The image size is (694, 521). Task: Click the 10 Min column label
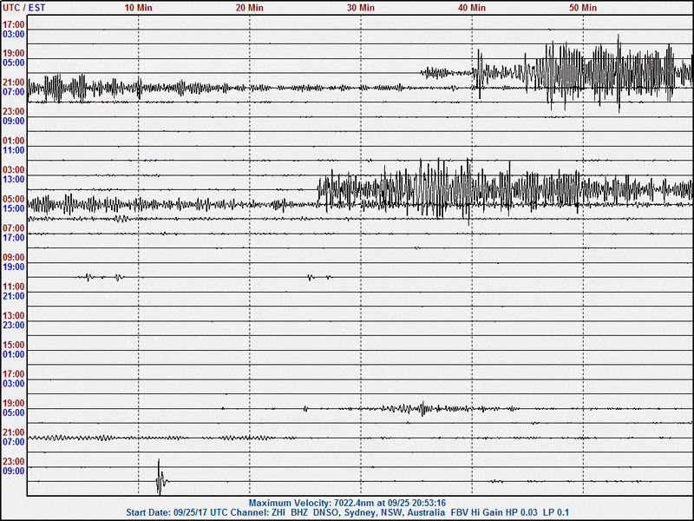(138, 8)
